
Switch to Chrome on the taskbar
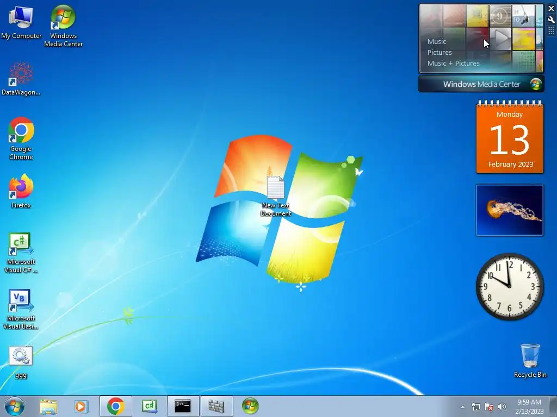click(x=116, y=406)
